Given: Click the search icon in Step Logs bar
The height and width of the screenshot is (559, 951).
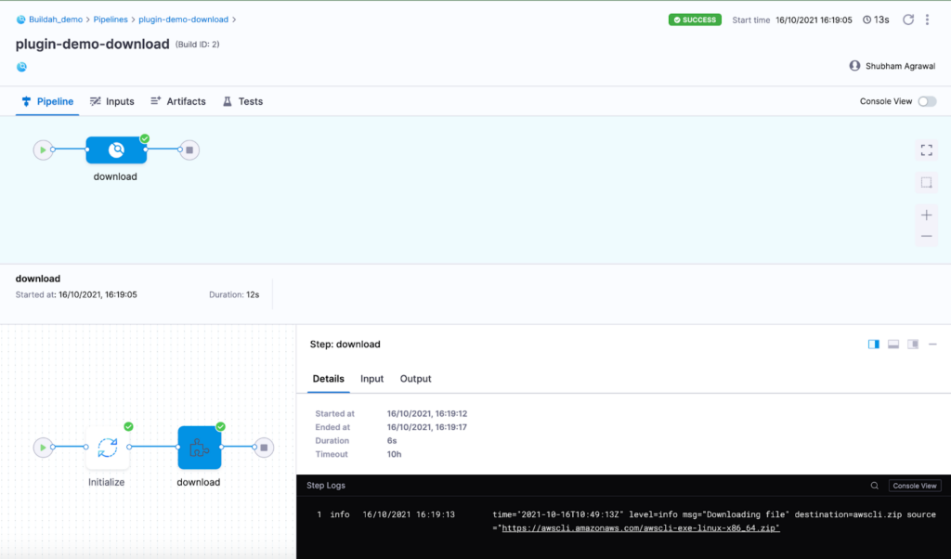Looking at the screenshot, I should pyautogui.click(x=874, y=485).
